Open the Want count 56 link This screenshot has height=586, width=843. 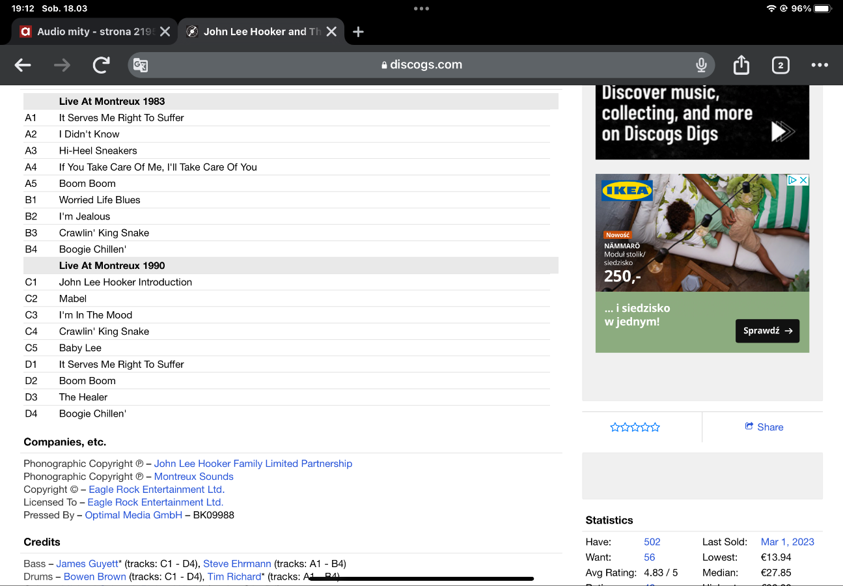[x=649, y=557]
